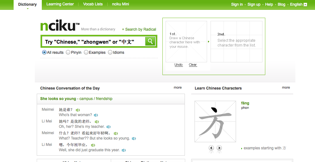Show previous character with left arrow

click(x=211, y=148)
